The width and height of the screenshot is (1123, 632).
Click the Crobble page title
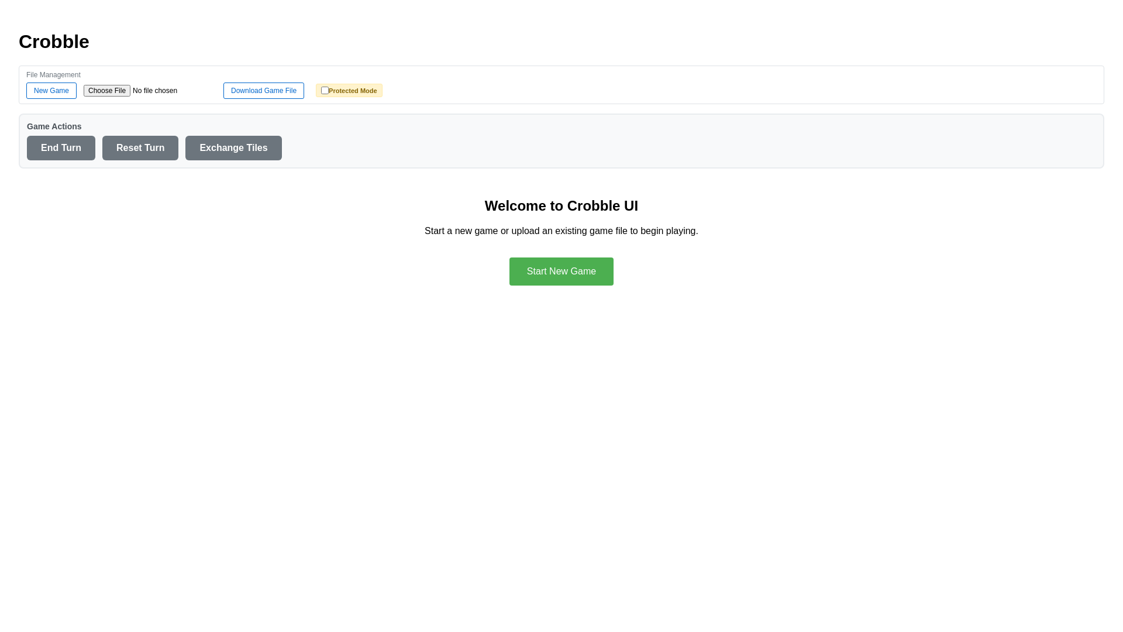(54, 42)
